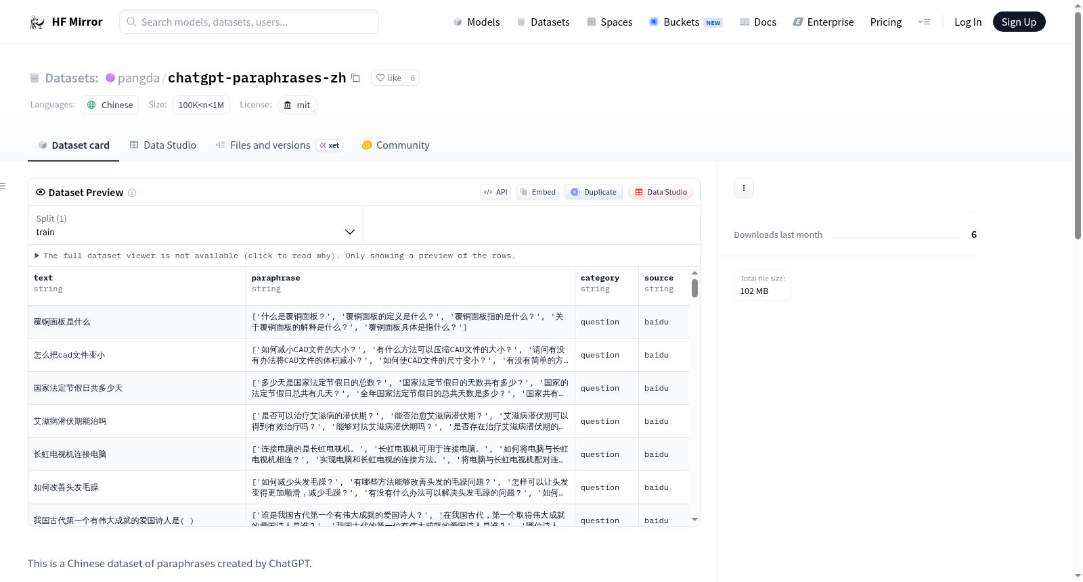Go to Models in top navigation

tap(477, 22)
